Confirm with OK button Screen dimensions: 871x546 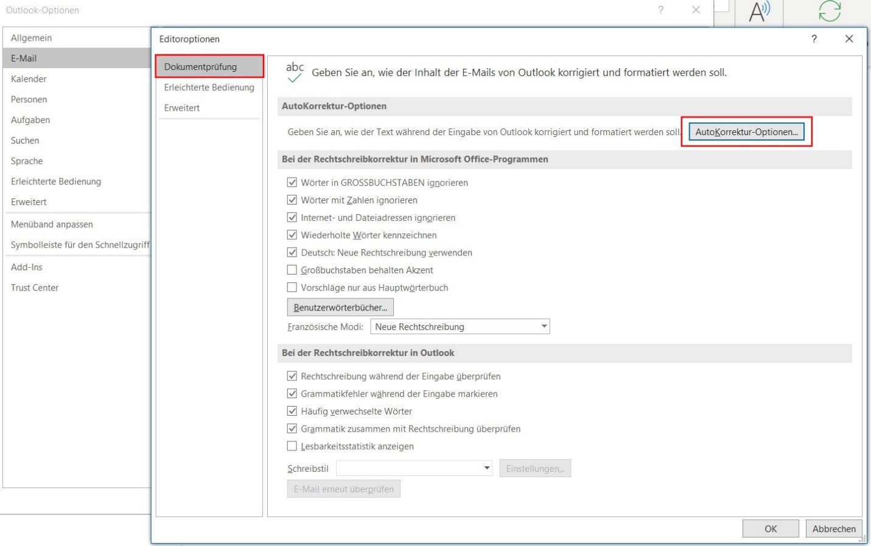point(771,528)
